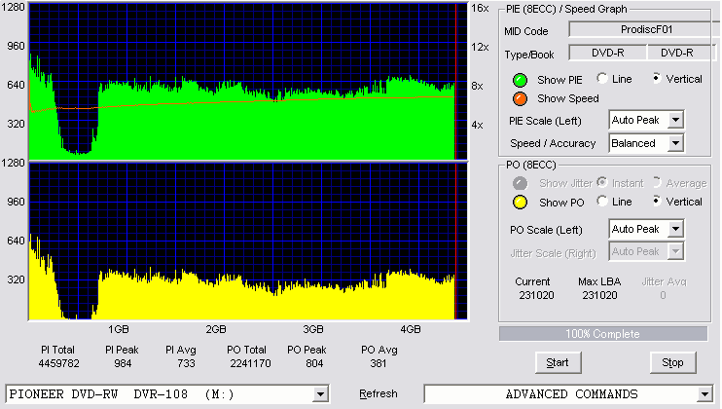The image size is (722, 409).
Task: Click the second DVD-R Type/Book field
Action: (x=681, y=53)
